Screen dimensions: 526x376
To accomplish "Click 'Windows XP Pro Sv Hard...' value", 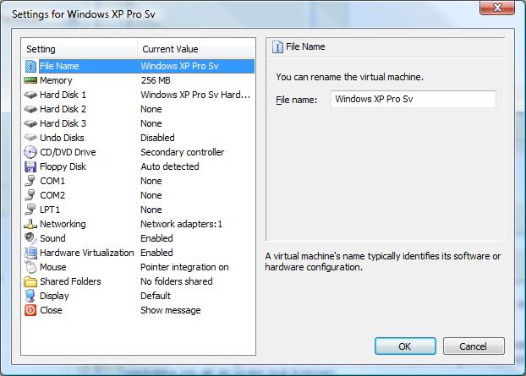I will (x=195, y=95).
